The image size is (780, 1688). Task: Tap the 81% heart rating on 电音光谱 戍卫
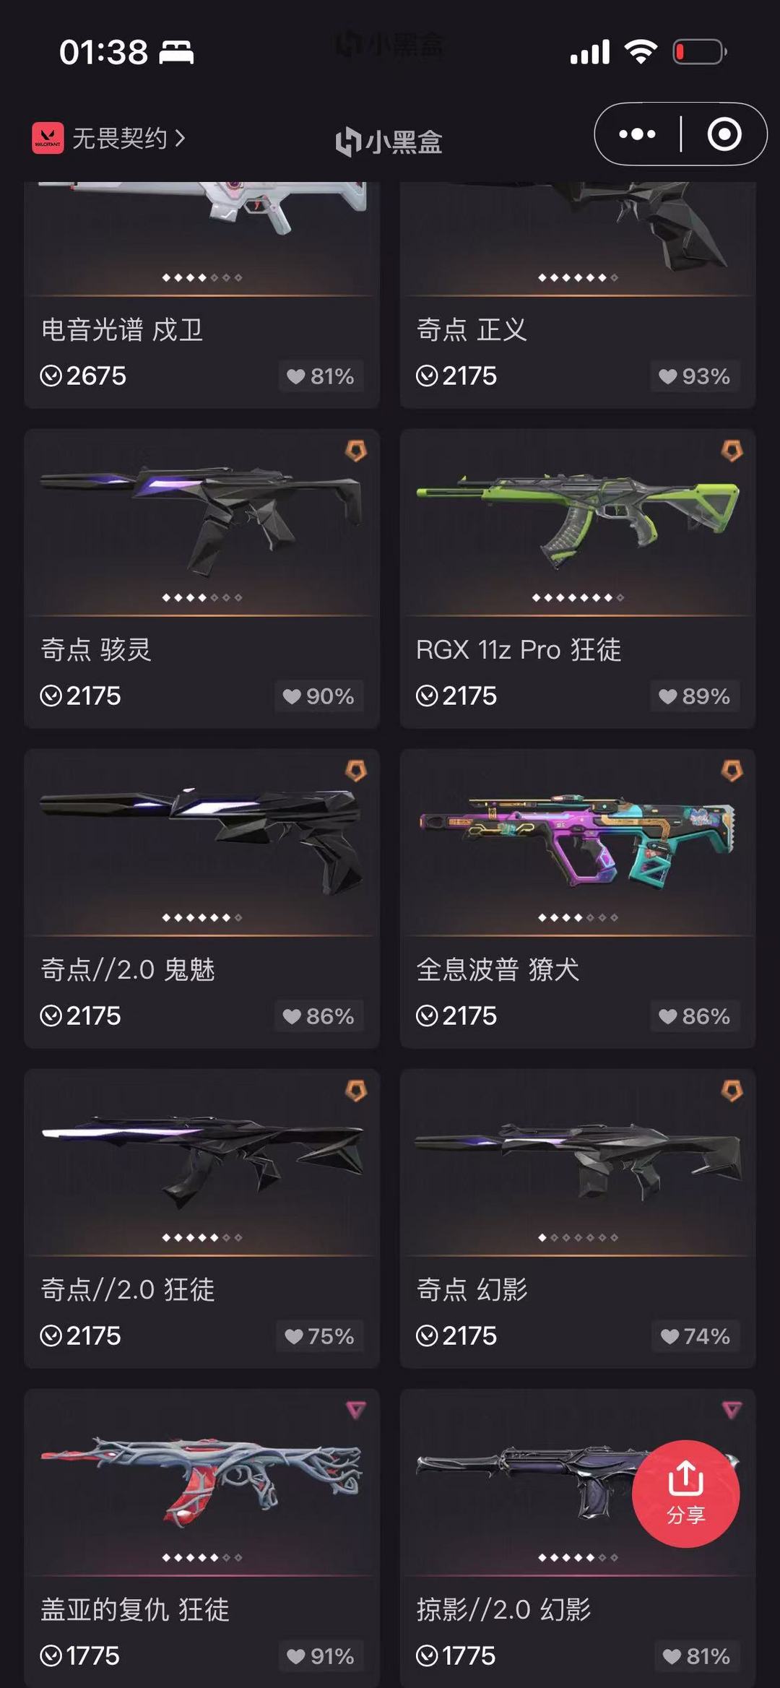pyautogui.click(x=321, y=376)
